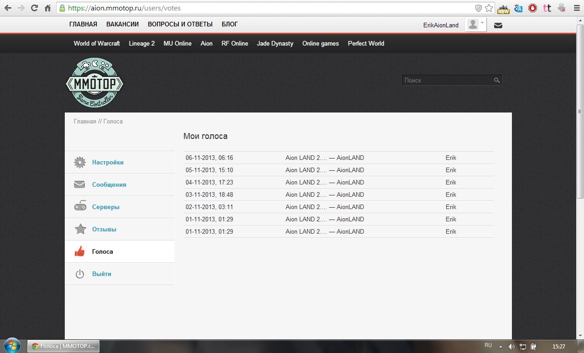Click the gamepad icon beside Серверы
The height and width of the screenshot is (353, 584).
coord(80,206)
